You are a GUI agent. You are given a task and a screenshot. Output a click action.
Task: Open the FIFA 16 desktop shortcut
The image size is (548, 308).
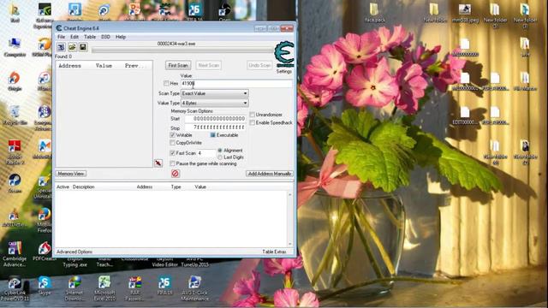click(195, 11)
